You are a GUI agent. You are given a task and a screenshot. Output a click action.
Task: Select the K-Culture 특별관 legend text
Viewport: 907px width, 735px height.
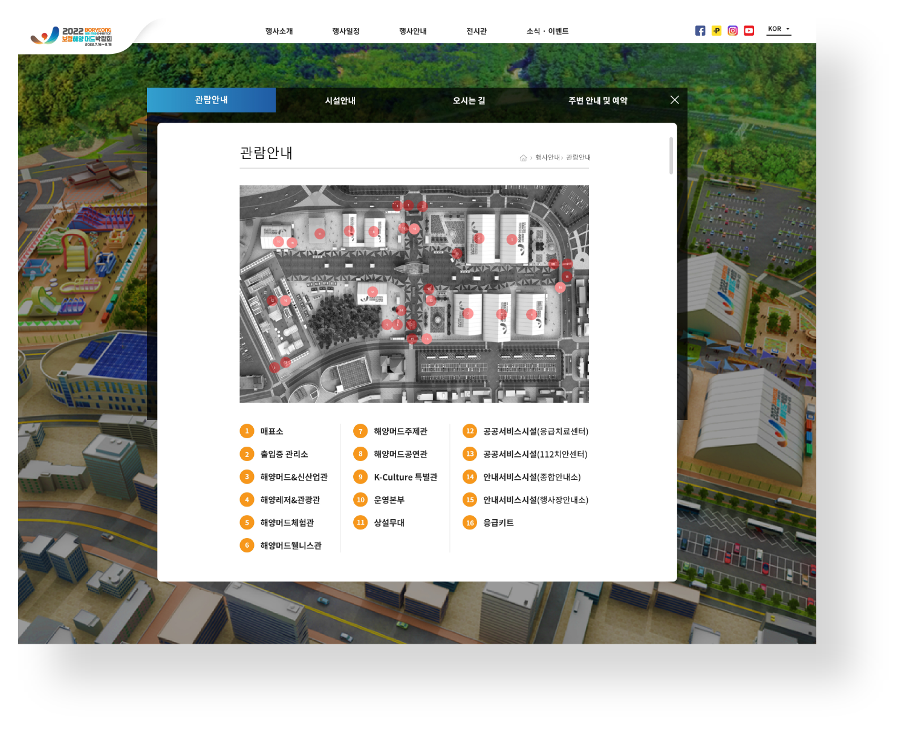(406, 478)
